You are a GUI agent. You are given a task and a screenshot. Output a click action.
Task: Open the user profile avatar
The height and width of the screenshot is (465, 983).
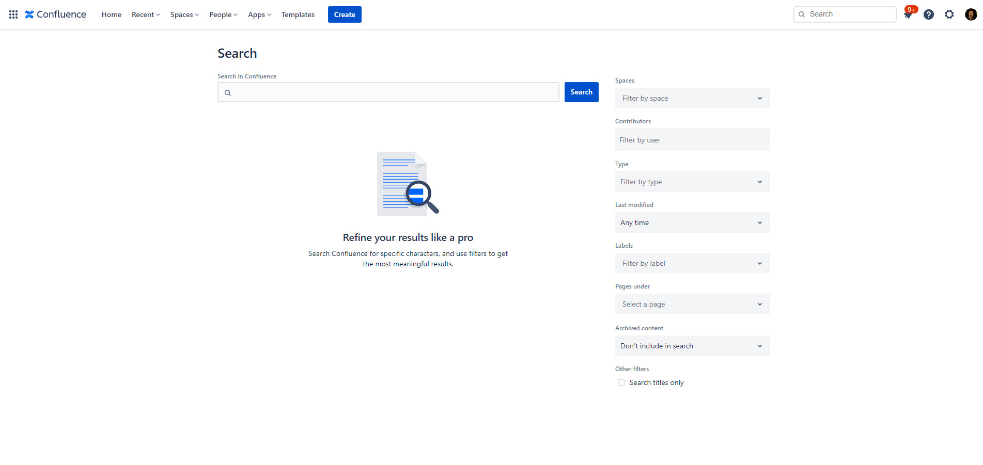pyautogui.click(x=971, y=14)
